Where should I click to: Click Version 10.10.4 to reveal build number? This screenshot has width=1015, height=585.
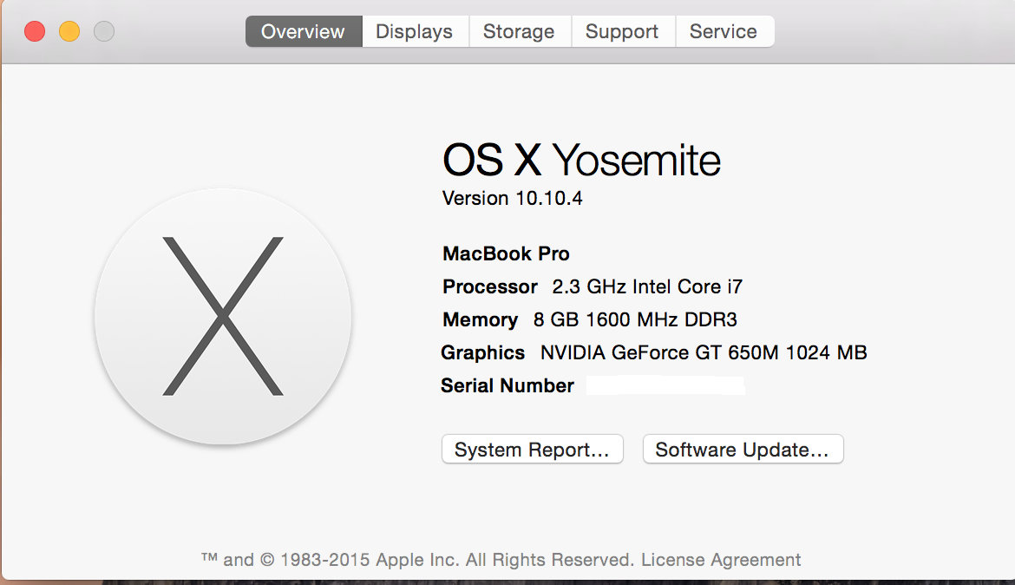click(x=512, y=199)
